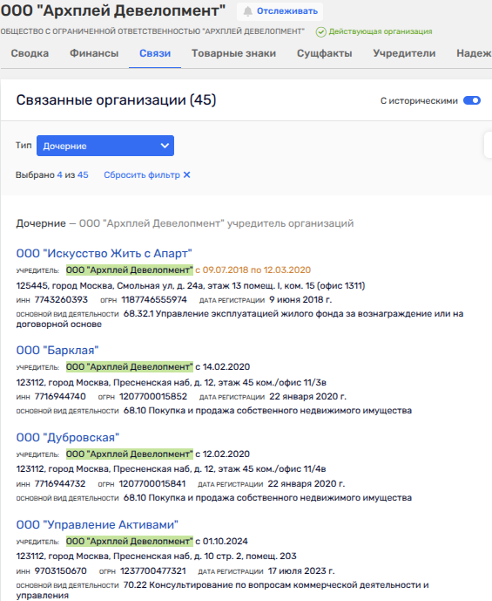Click the partially visible Надежность tab
Image resolution: width=492 pixels, height=601 pixels.
474,53
